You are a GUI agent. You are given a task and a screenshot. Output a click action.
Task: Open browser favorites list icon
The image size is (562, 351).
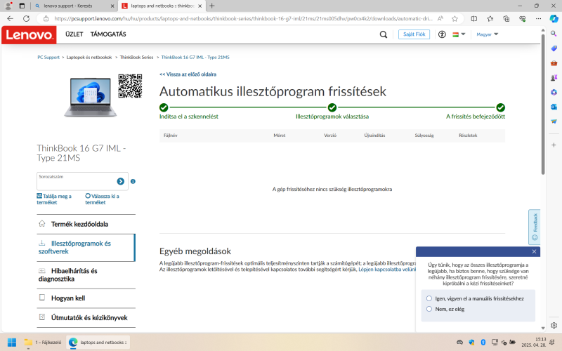tap(490, 19)
